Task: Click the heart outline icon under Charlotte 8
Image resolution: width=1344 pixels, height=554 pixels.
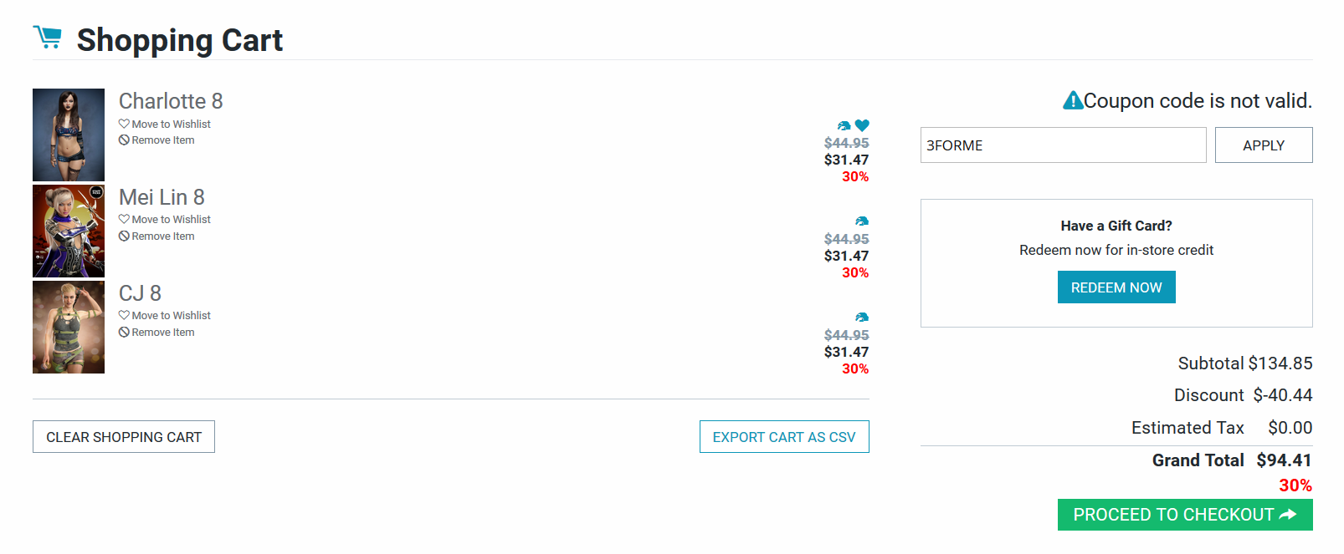Action: [124, 124]
